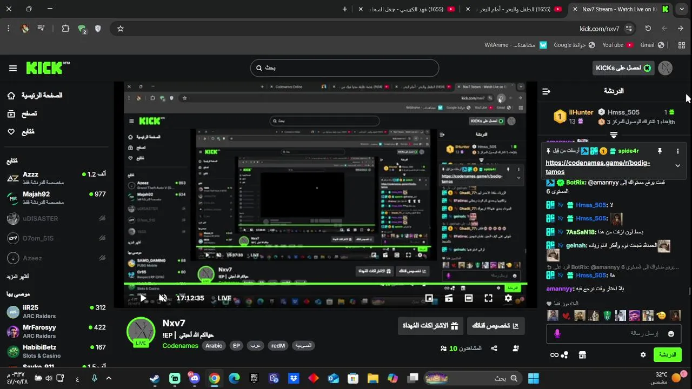Open the Gmail bookmark
Image resolution: width=692 pixels, height=389 pixels.
click(651, 45)
